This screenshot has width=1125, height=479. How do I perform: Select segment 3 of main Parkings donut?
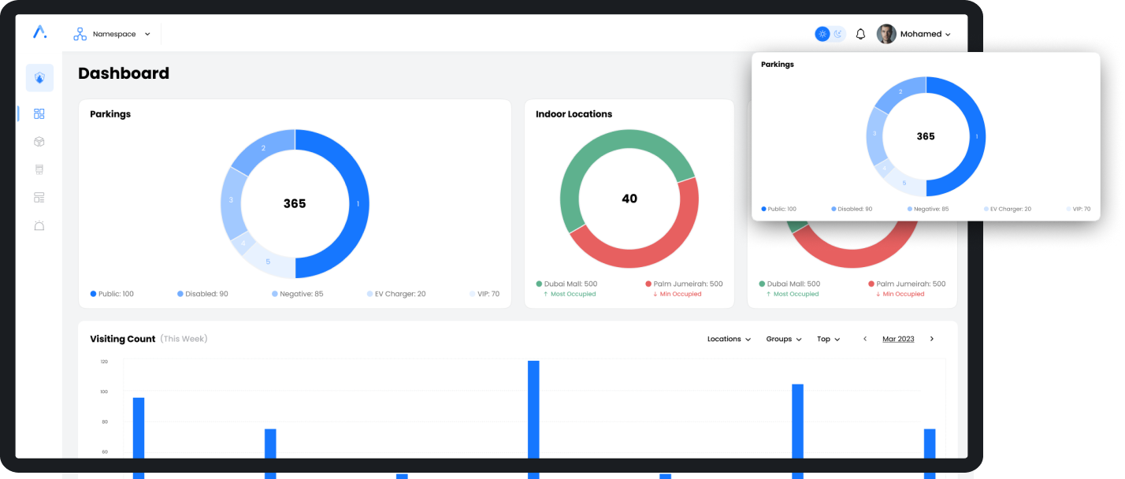[x=231, y=200]
